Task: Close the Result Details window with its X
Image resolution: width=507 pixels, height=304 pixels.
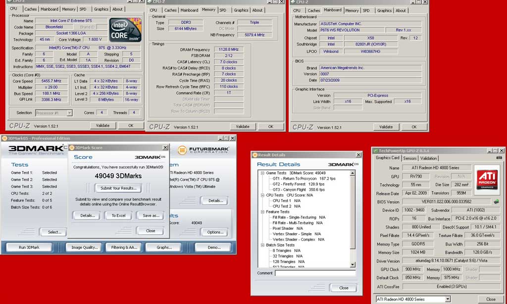Action: pyautogui.click(x=358, y=155)
